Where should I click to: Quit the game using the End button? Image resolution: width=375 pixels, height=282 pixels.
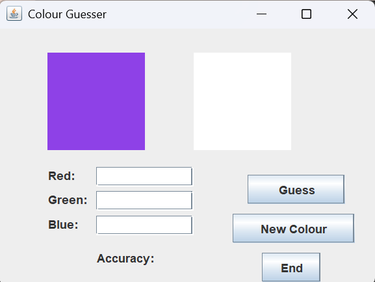coord(291,267)
